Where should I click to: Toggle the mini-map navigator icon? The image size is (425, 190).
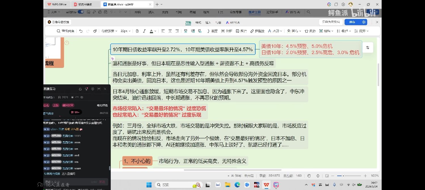click(x=327, y=176)
